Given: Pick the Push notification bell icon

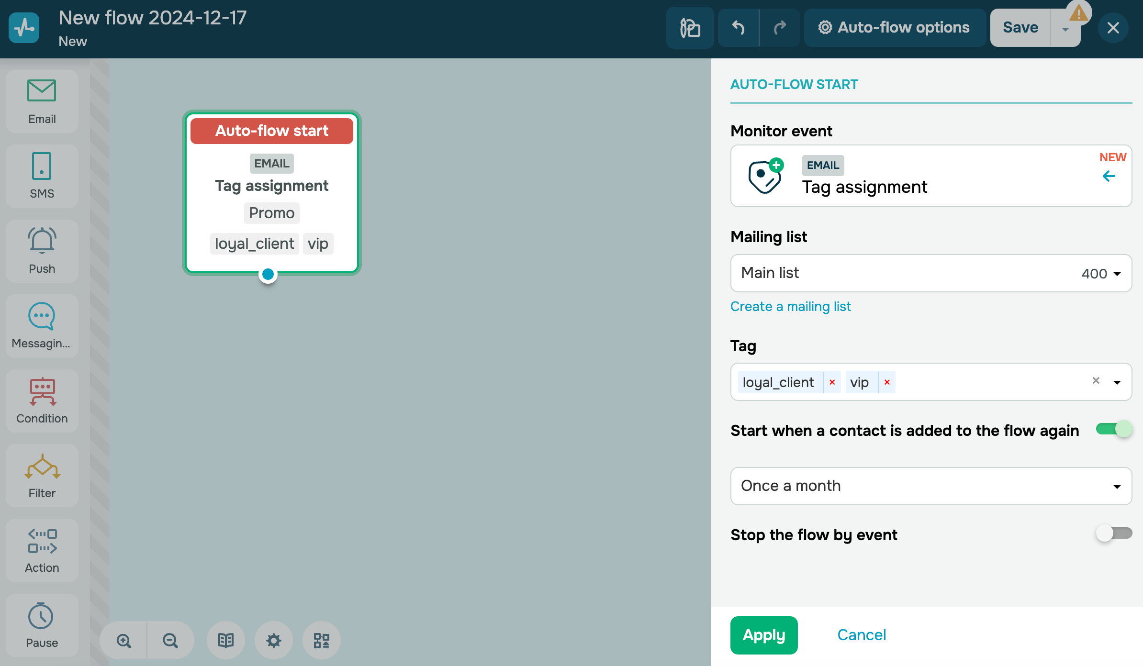Looking at the screenshot, I should point(42,241).
